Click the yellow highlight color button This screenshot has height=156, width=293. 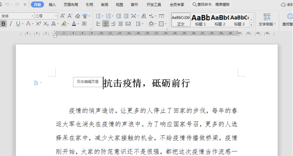pos(64,24)
